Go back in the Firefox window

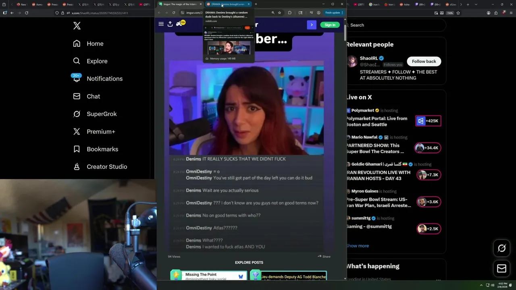point(12,13)
